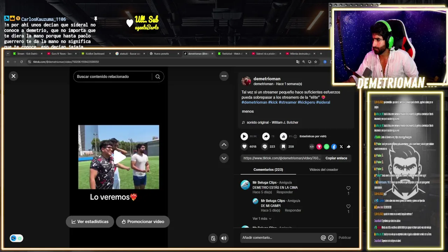Like the video with heart icon
448x252 pixels.
click(x=244, y=147)
